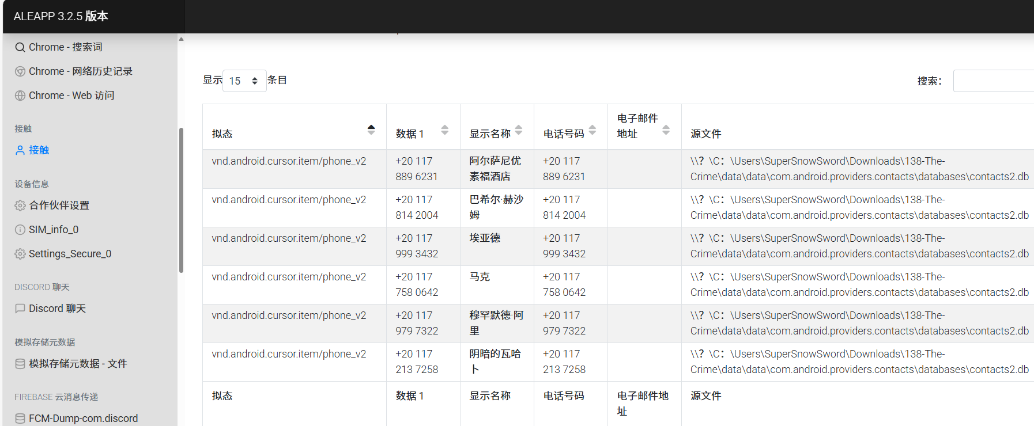Sort table by 电子邮件地址 column arrows
Screen dimensions: 1034x426
pyautogui.click(x=666, y=130)
